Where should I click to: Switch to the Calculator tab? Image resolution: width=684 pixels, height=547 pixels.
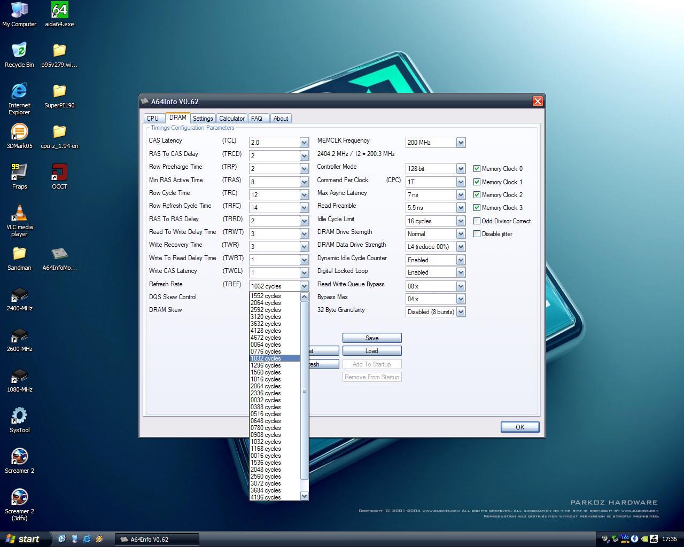[x=231, y=119]
